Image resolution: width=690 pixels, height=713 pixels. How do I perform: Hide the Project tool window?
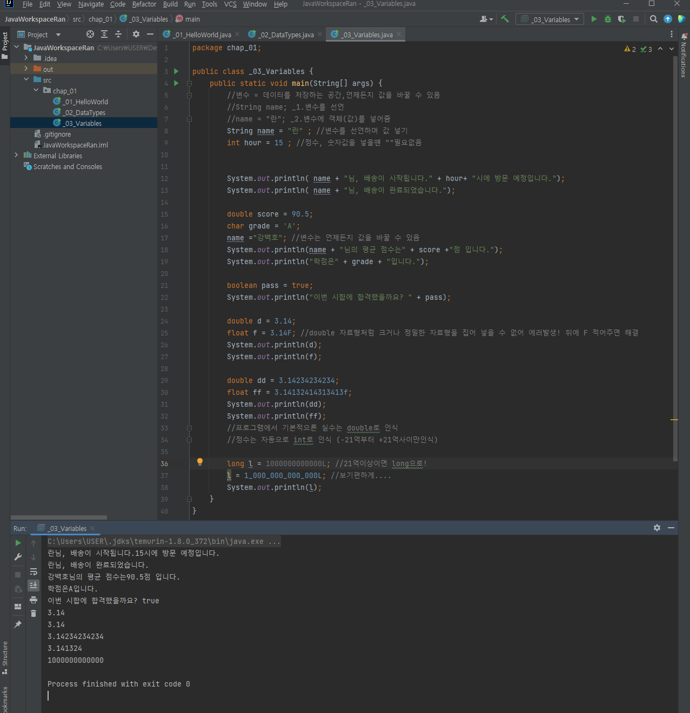150,34
